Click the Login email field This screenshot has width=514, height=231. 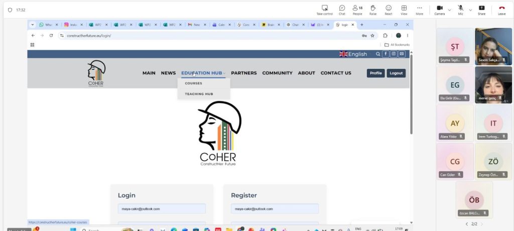pyautogui.click(x=162, y=209)
